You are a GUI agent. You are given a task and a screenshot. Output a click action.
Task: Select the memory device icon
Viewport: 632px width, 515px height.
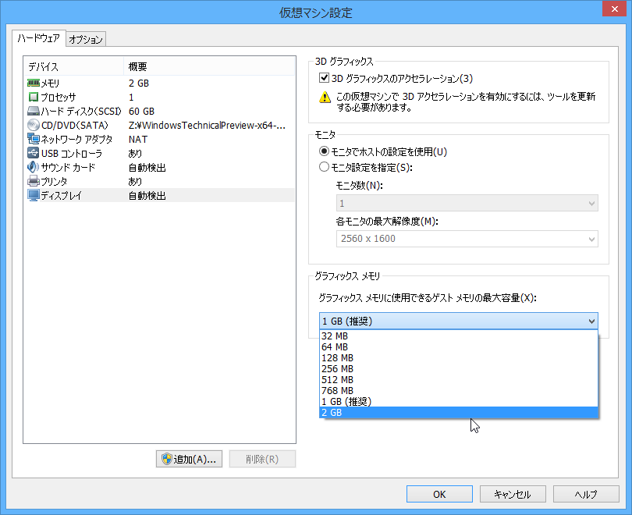coord(34,83)
